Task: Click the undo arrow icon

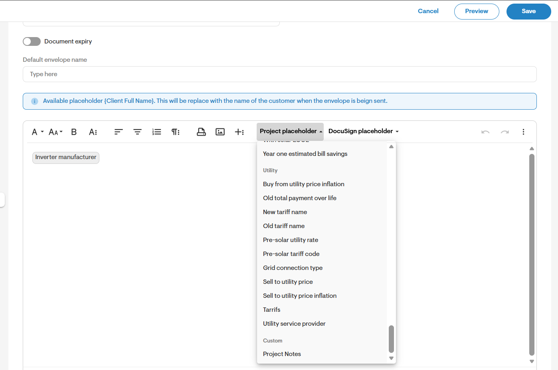Action: click(485, 132)
